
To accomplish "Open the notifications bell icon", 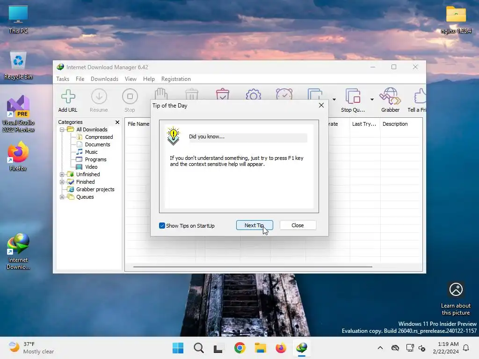I will [x=466, y=348].
